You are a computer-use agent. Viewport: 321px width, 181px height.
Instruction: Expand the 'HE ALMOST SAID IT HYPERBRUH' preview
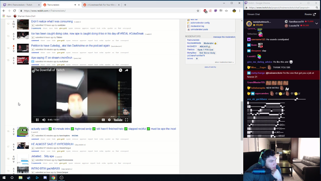coord(33,148)
